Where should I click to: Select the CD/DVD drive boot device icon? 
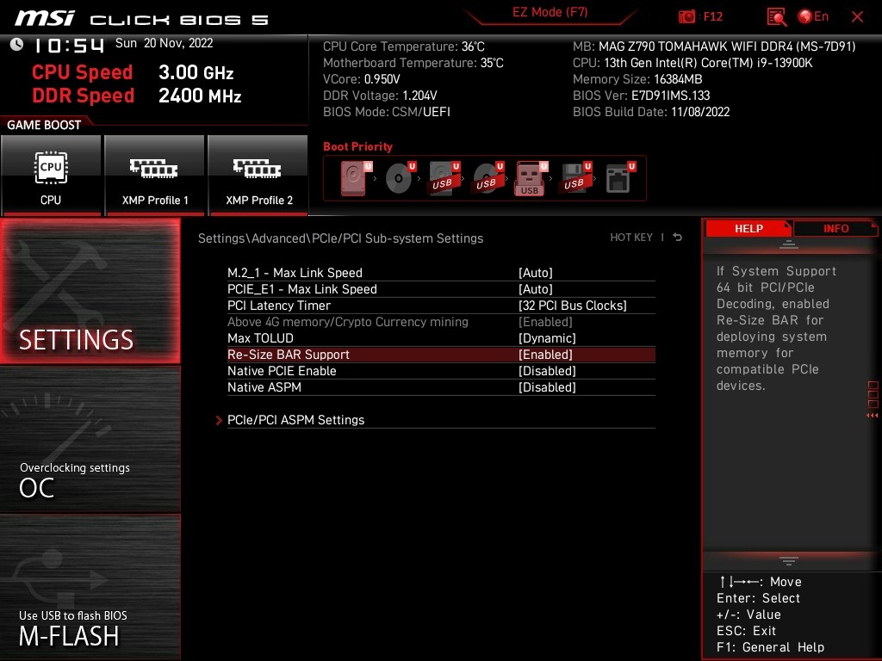[398, 179]
